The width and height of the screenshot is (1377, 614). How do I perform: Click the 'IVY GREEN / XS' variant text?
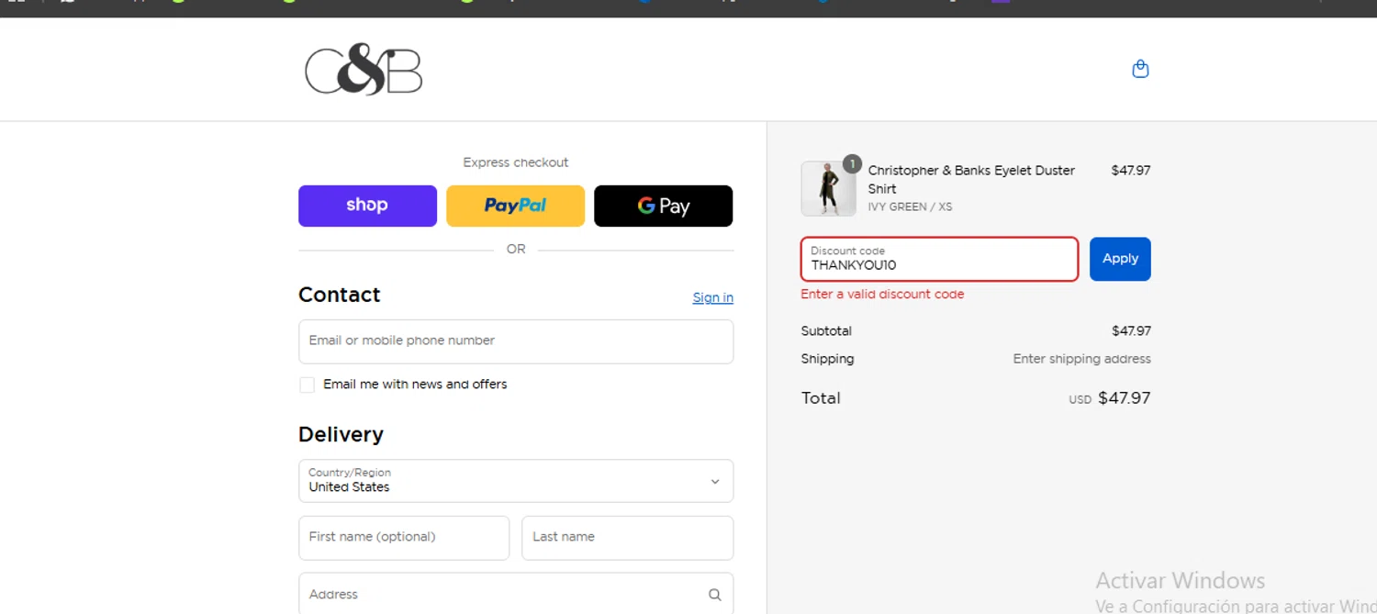[910, 207]
